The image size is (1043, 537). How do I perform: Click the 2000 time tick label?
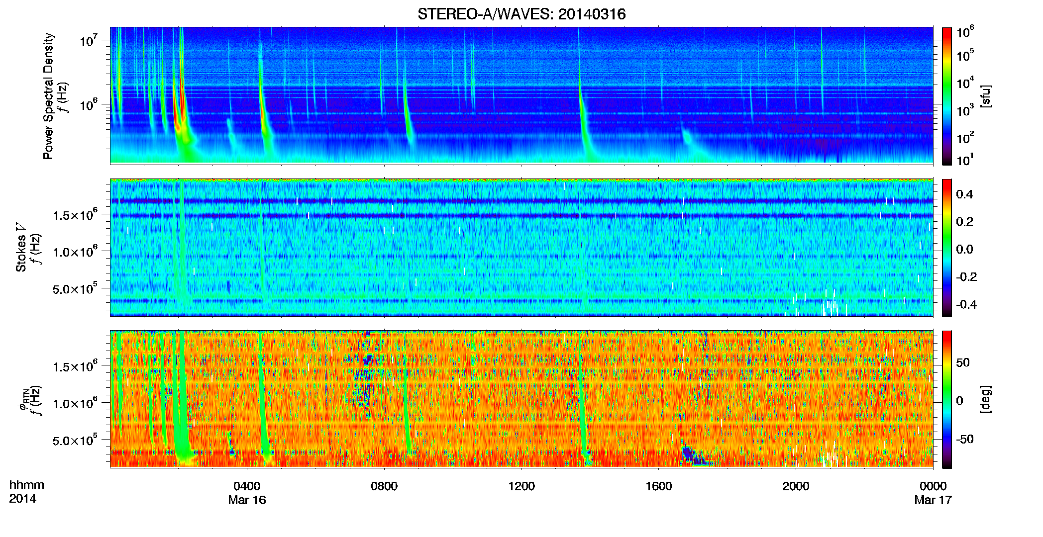(796, 486)
